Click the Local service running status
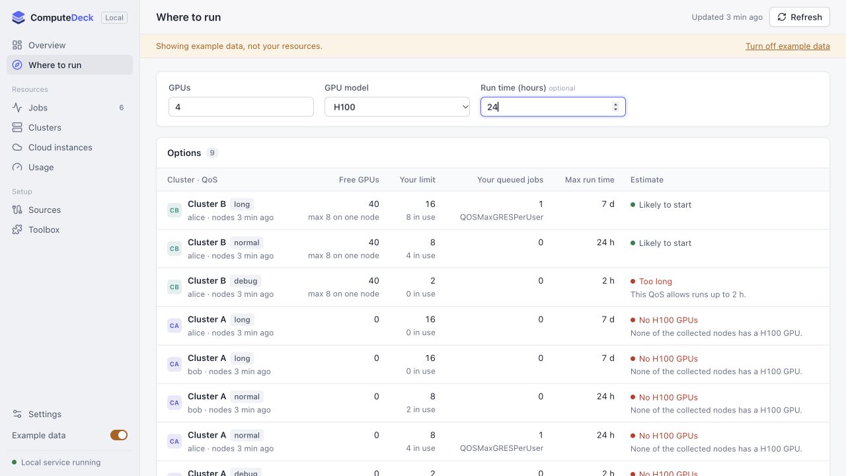846x476 pixels. coord(56,463)
